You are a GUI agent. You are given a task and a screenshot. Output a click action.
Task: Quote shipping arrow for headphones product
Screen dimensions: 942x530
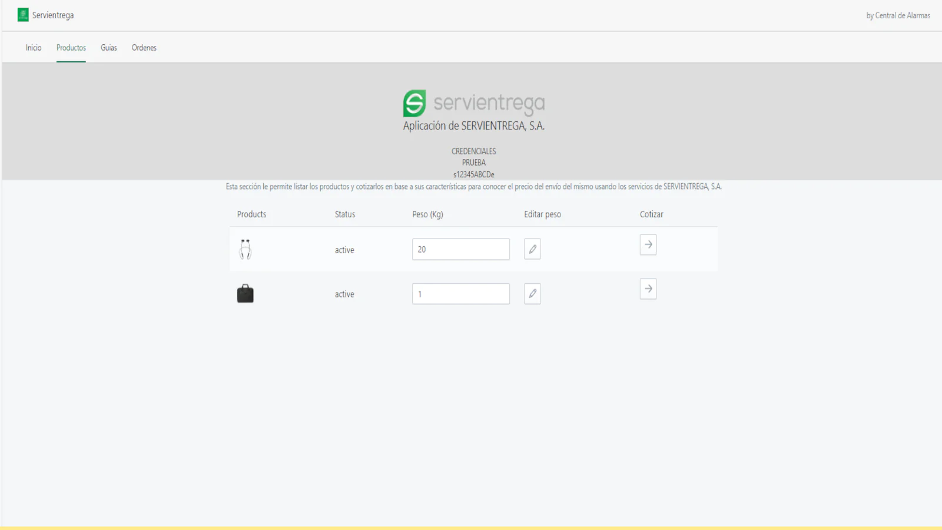[648, 244]
